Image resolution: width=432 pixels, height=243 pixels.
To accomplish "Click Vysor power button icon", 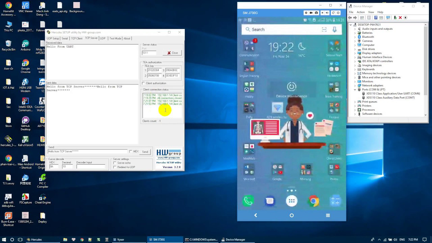I will (x=338, y=13).
